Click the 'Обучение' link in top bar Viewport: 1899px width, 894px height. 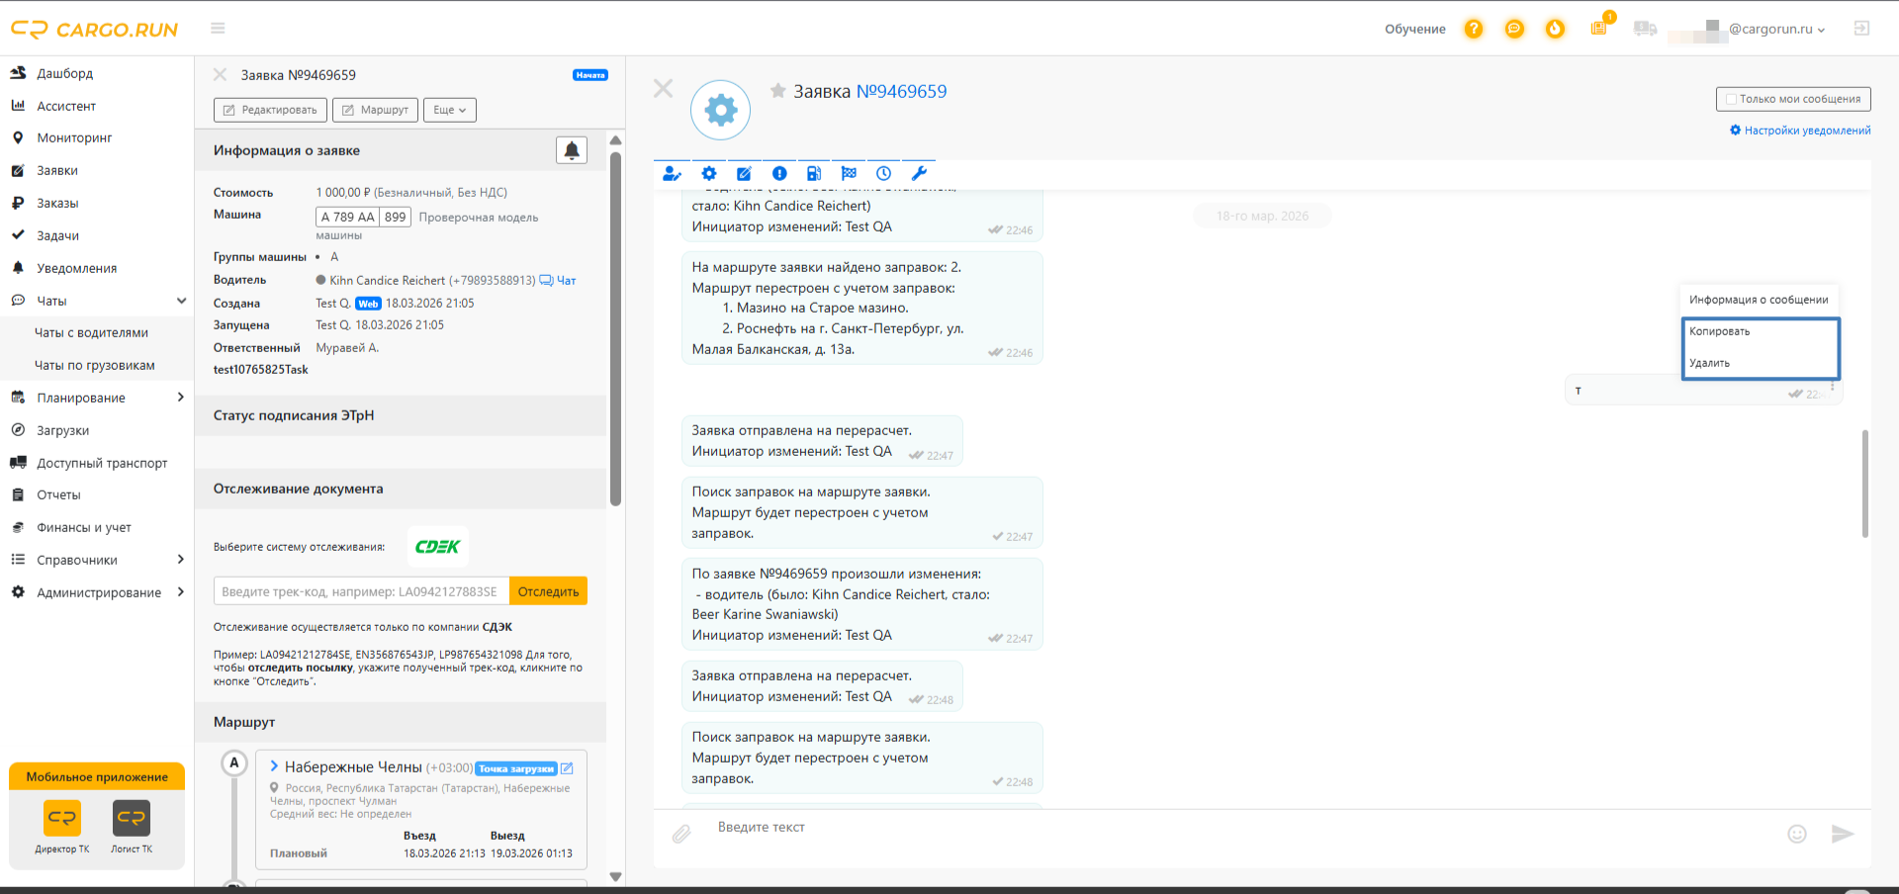1414,29
